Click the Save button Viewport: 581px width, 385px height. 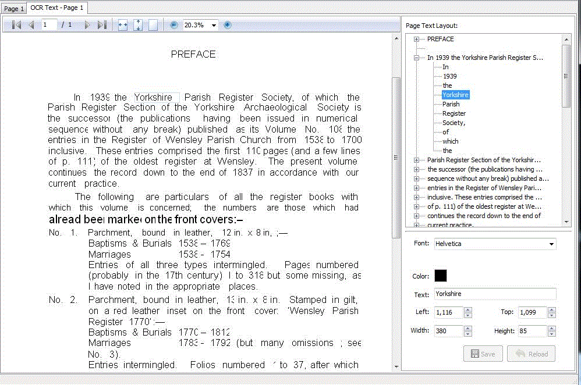(x=483, y=354)
